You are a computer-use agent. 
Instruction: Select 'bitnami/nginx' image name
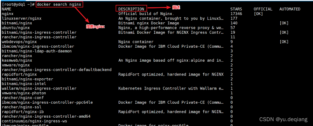[x=17, y=23]
